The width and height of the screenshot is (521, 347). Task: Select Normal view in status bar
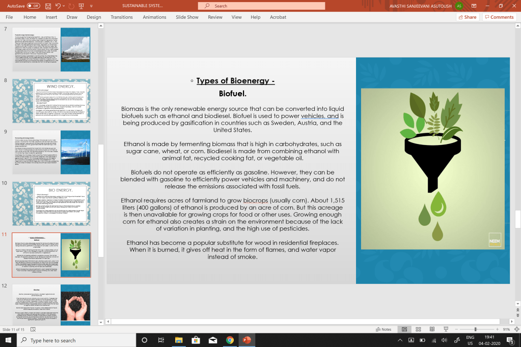click(404, 329)
